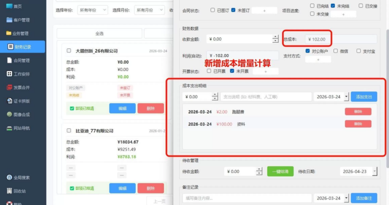Click the 发票合并 red icon
The image size is (389, 205).
pos(9,87)
